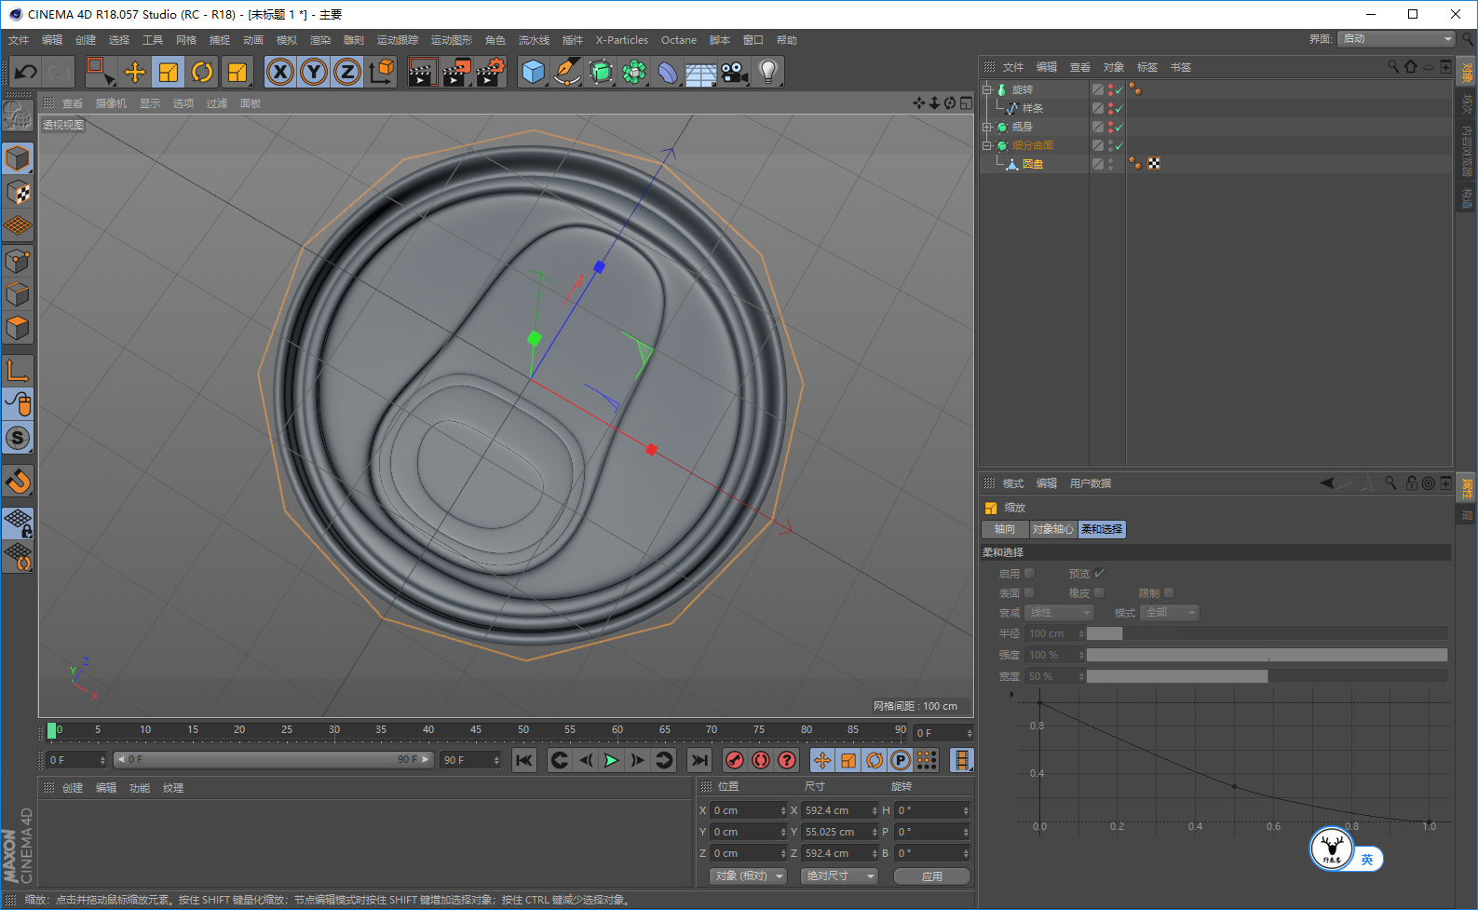Click the 应用 apply button
The image size is (1478, 910).
[931, 876]
